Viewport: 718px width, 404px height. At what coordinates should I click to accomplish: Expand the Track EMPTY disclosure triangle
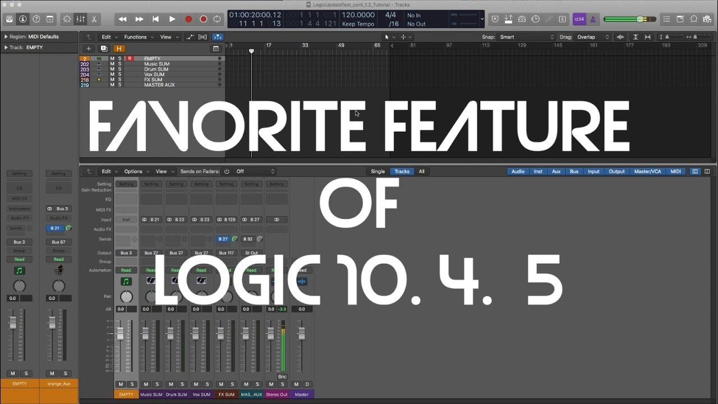6,47
